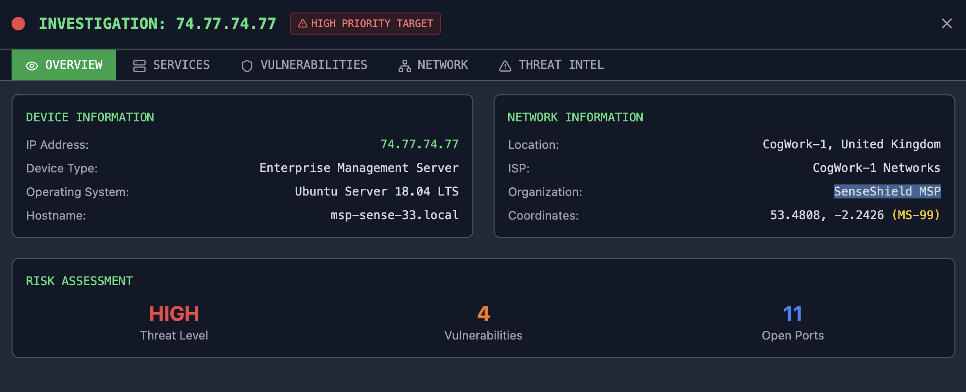The height and width of the screenshot is (392, 966).
Task: Click the shield icon beside Vulnerabilities
Action: [247, 66]
